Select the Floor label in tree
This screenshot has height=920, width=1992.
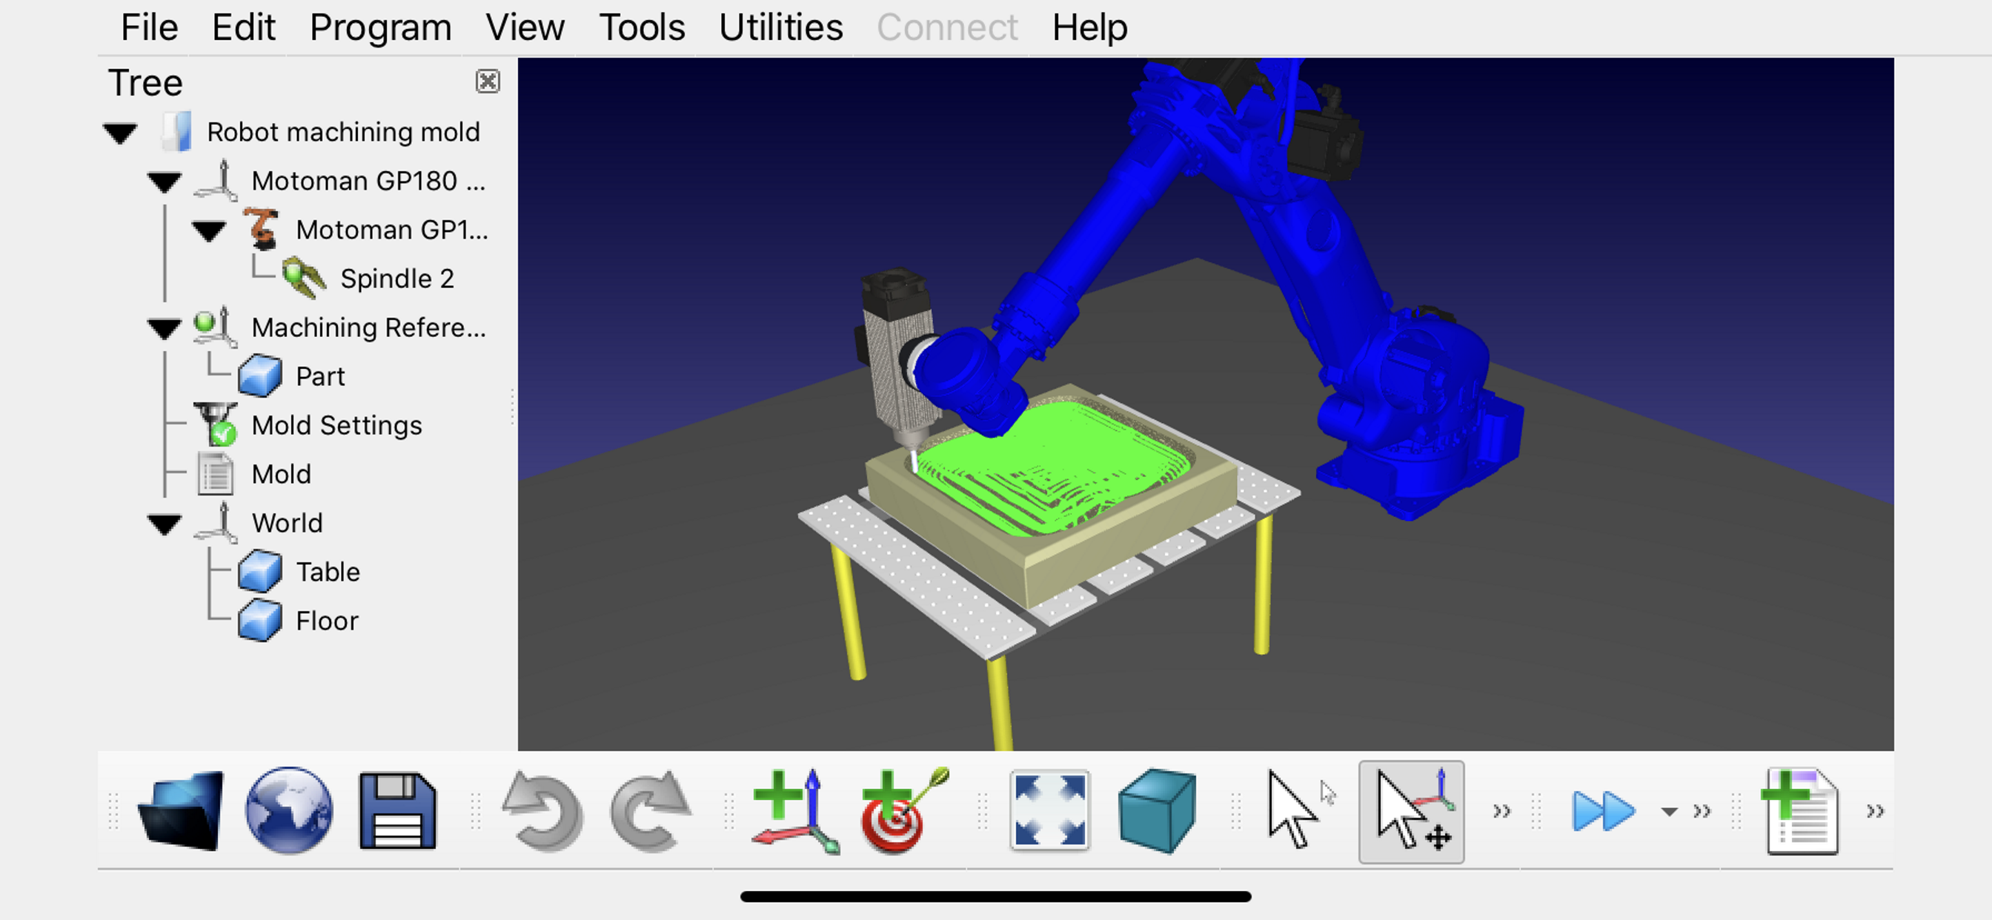[327, 620]
